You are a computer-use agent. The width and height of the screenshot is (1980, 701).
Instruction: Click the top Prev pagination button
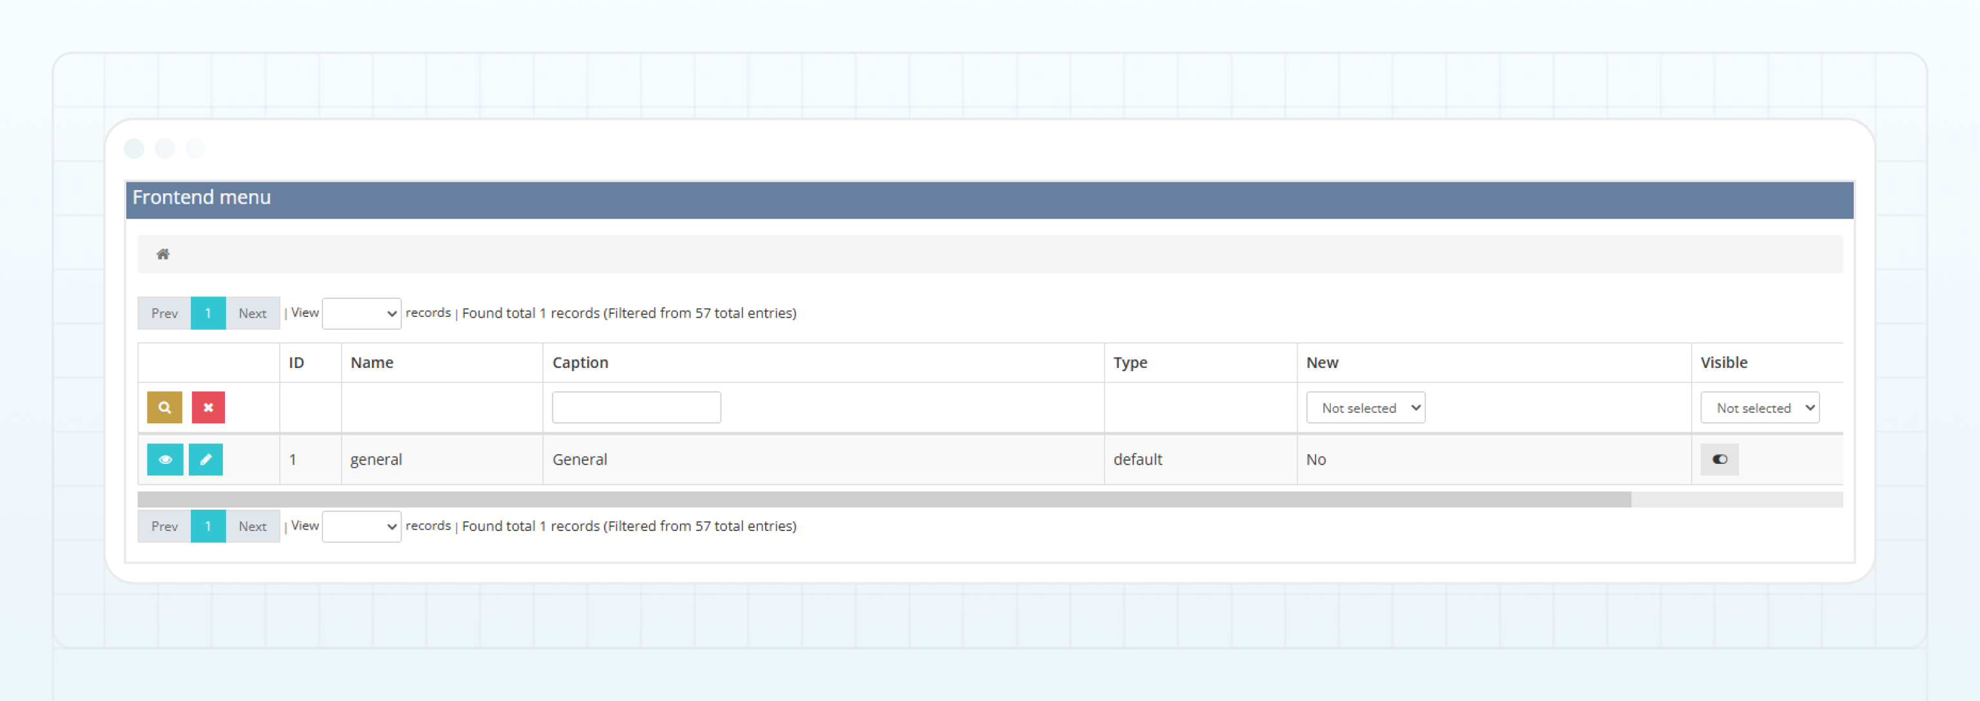point(164,314)
